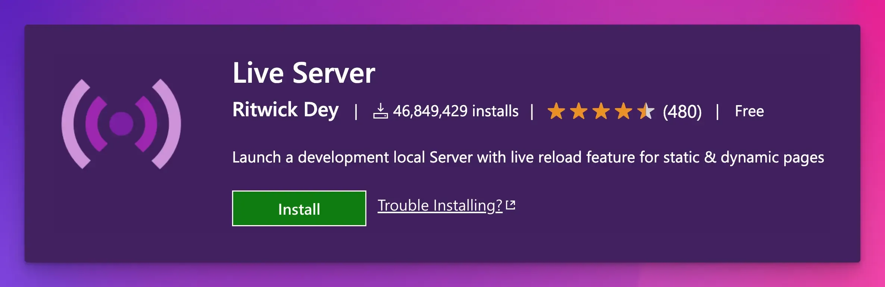Click the 46,849,429 installs text
The height and width of the screenshot is (287, 885).
click(x=456, y=111)
